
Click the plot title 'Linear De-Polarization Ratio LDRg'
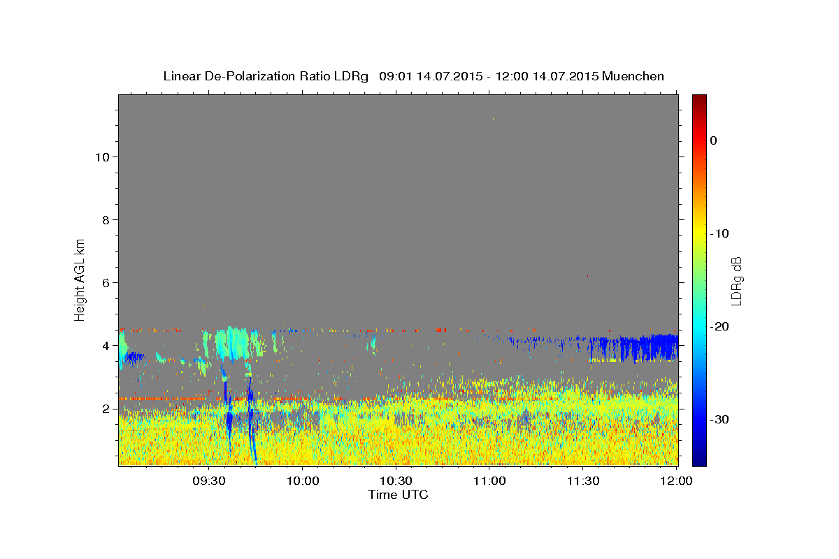coord(265,76)
